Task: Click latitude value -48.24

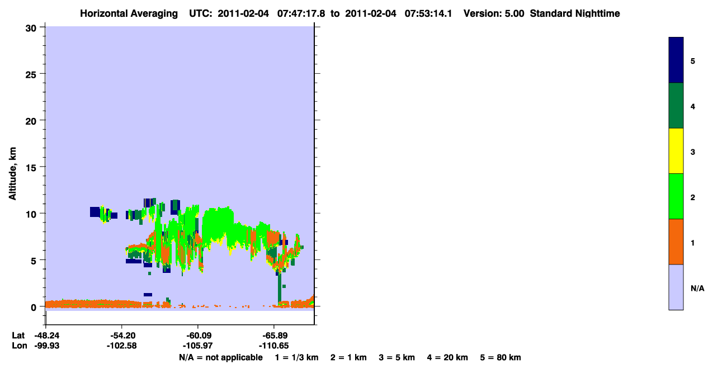Action: click(46, 336)
